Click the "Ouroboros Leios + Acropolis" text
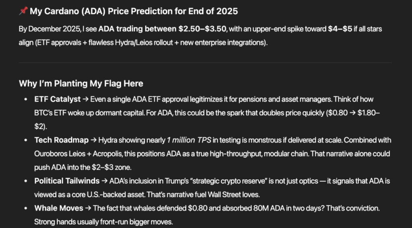Image resolution: width=412 pixels, height=228 pixels. pyautogui.click(x=75, y=154)
